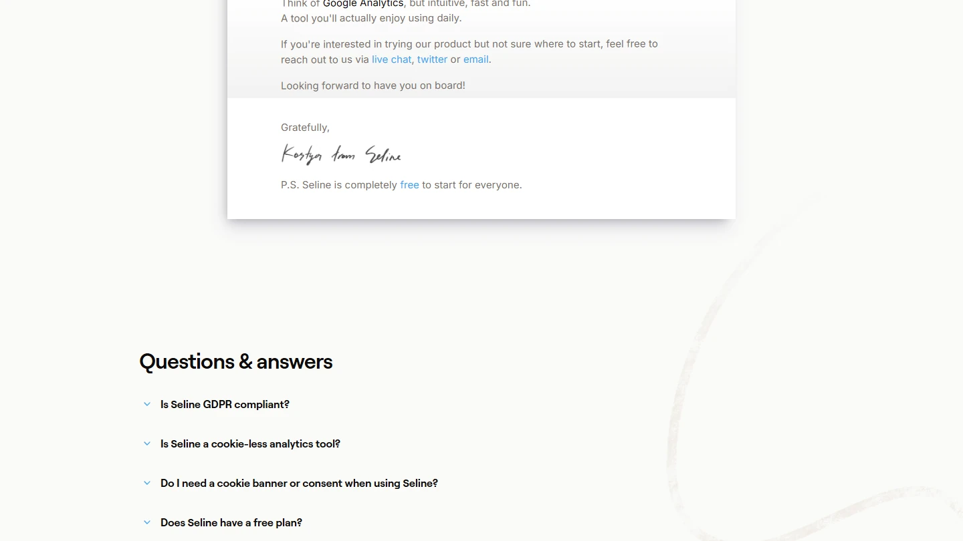
Task: Expand the 'Is Seline GDPR compliant?' chevron
Action: coord(147,404)
